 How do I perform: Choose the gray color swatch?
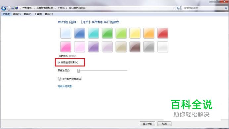click(149, 47)
